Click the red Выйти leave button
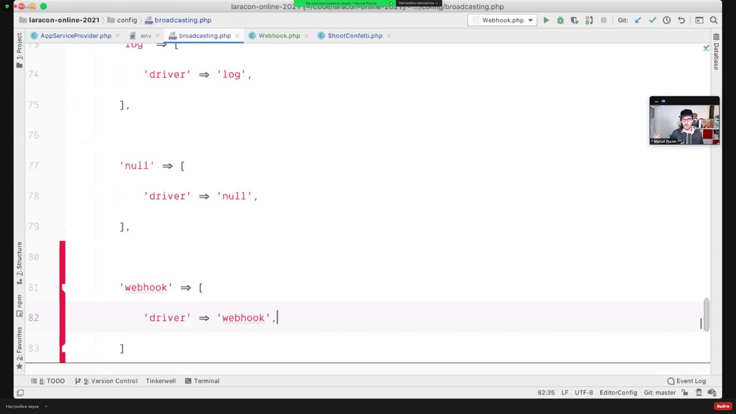This screenshot has height=414, width=736. pyautogui.click(x=723, y=406)
